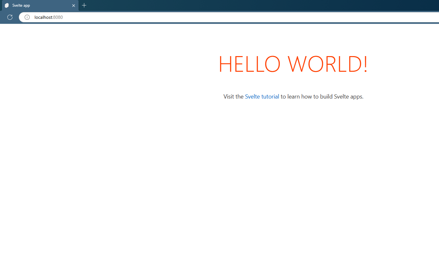Click the Svelte favicon on the browser tab

click(x=7, y=5)
